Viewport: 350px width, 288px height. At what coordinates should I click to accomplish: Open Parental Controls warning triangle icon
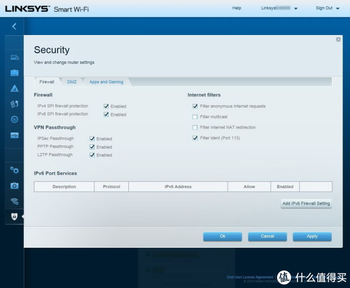click(x=15, y=89)
